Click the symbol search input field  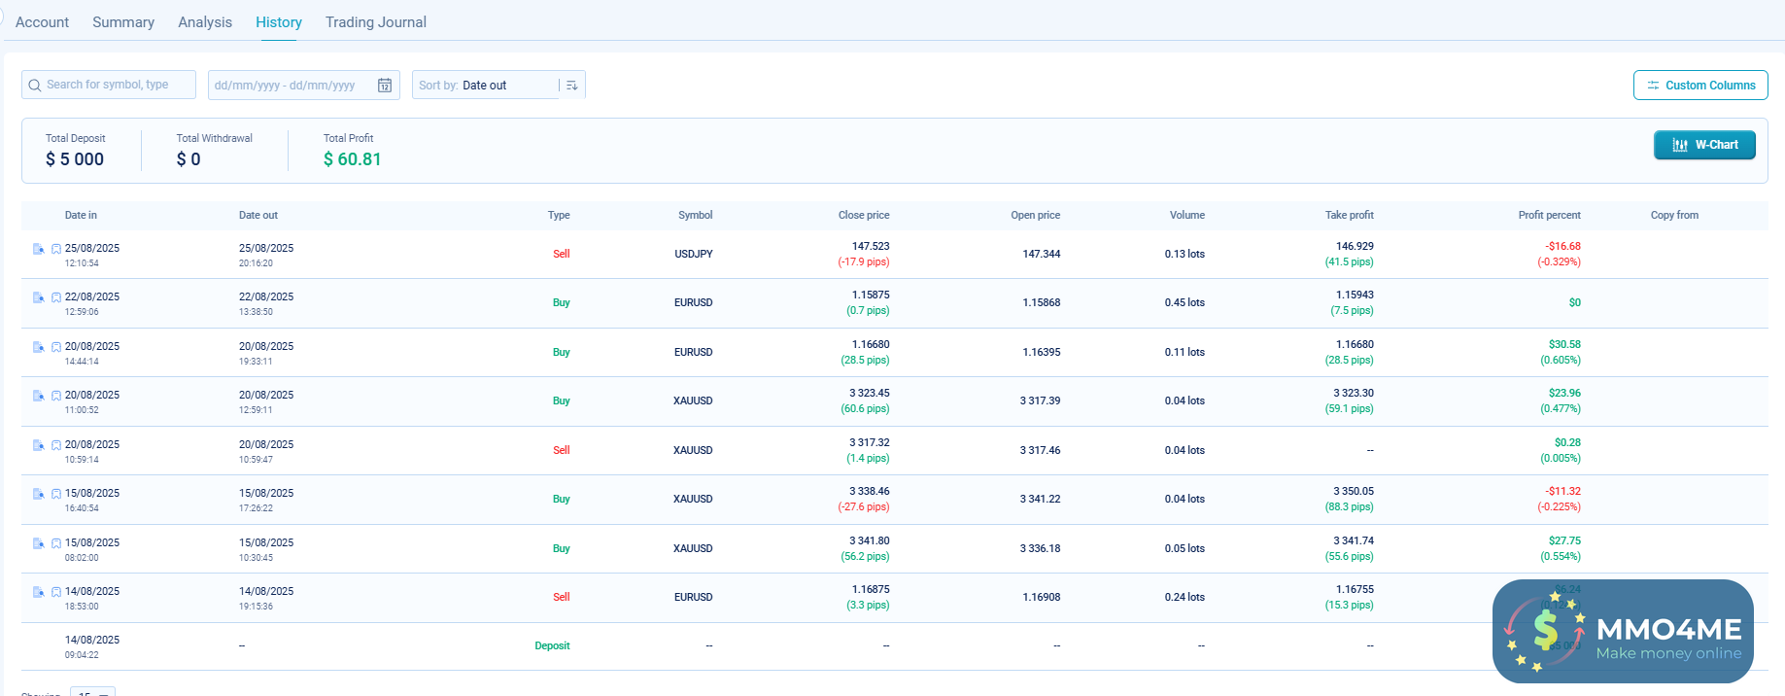(x=117, y=86)
